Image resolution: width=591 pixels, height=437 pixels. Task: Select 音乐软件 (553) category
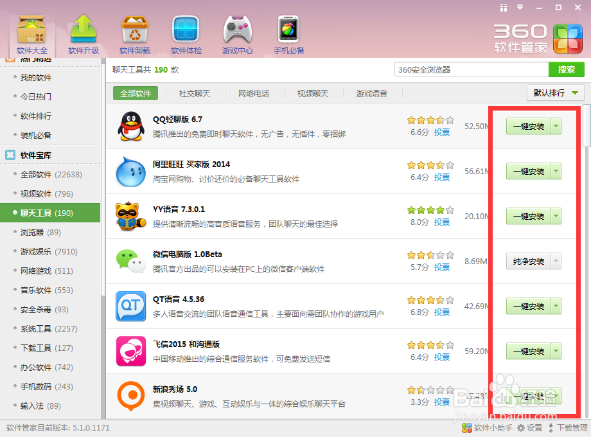pyautogui.click(x=46, y=290)
